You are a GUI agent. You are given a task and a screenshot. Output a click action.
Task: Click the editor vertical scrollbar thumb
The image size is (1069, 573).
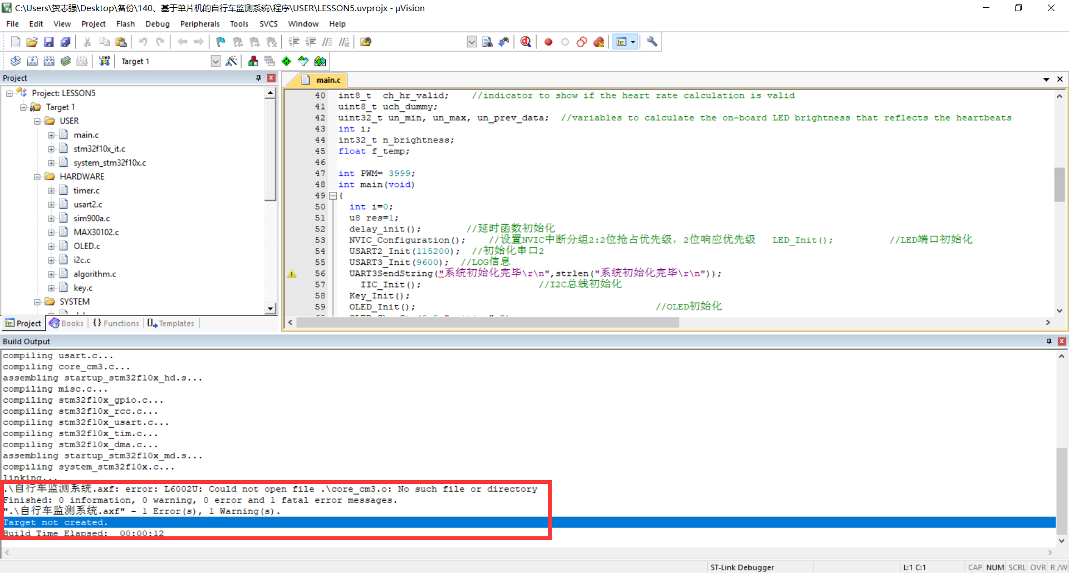1060,185
